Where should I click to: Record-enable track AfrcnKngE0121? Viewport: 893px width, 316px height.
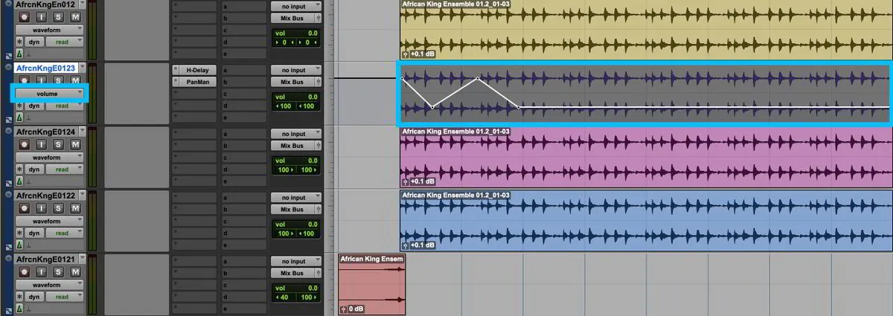point(24,271)
